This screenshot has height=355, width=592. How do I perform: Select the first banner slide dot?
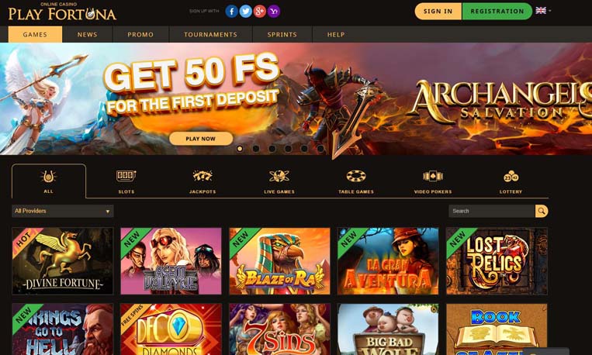point(240,149)
